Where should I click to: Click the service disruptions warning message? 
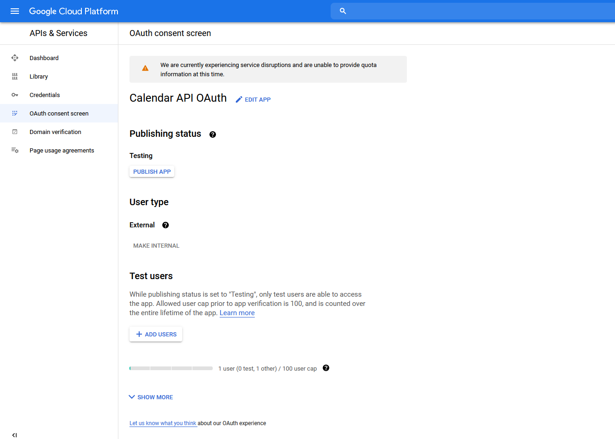tap(268, 69)
